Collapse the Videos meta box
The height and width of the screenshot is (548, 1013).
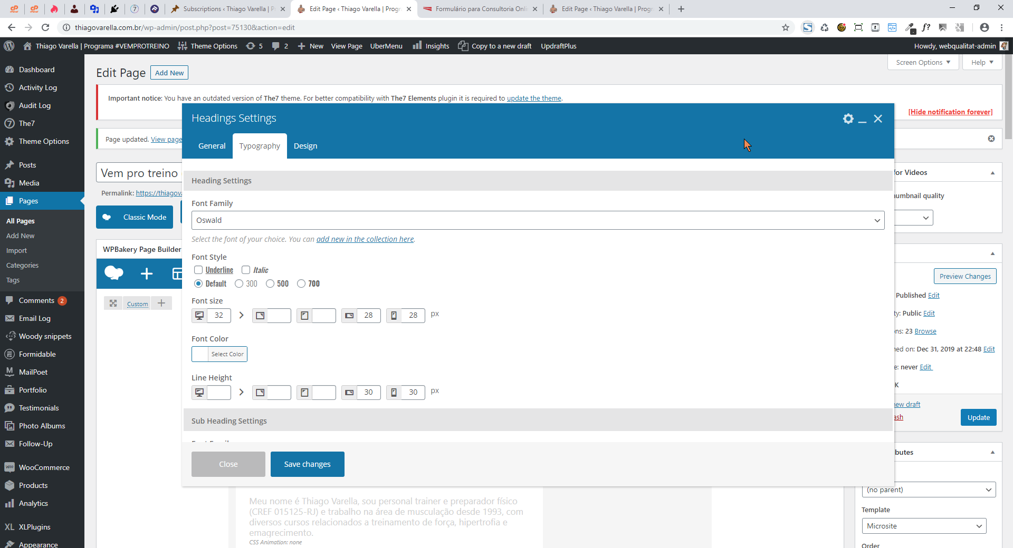(992, 173)
